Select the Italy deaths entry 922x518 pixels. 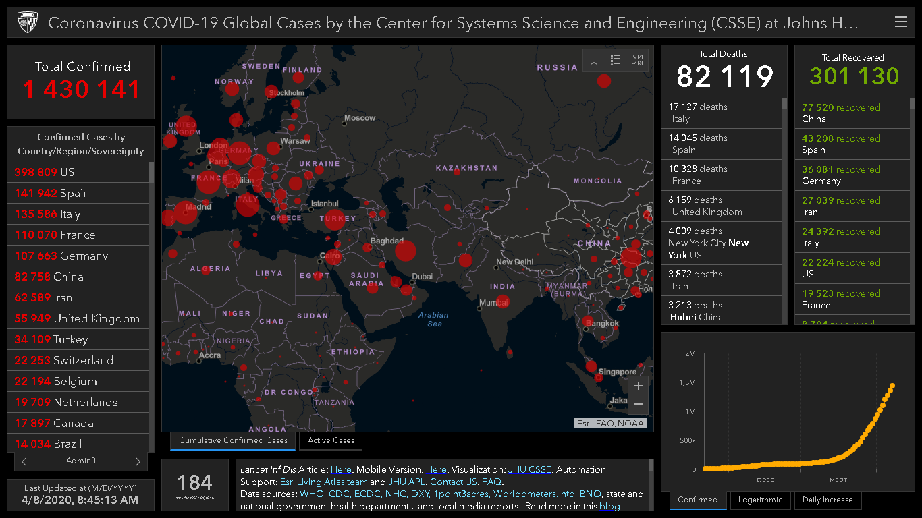[721, 113]
